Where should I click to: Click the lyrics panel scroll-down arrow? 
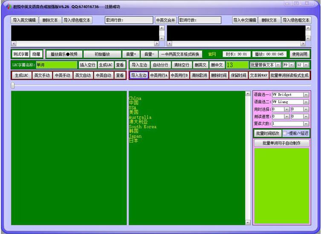248,222
